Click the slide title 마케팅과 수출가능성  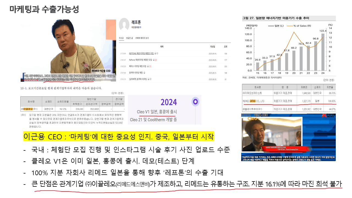(x=44, y=9)
